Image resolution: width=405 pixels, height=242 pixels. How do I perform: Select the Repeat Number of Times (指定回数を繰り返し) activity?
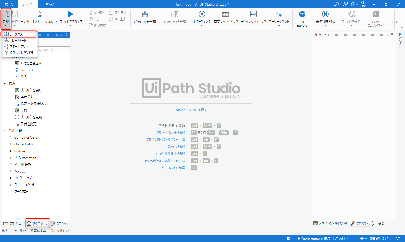31,104
